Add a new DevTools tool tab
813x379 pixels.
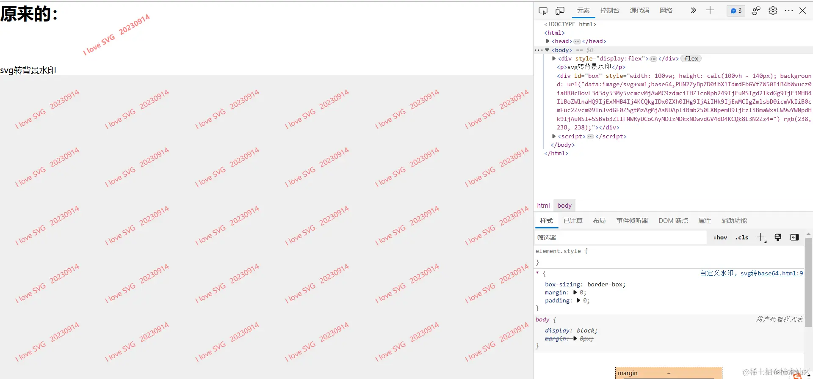coord(710,10)
